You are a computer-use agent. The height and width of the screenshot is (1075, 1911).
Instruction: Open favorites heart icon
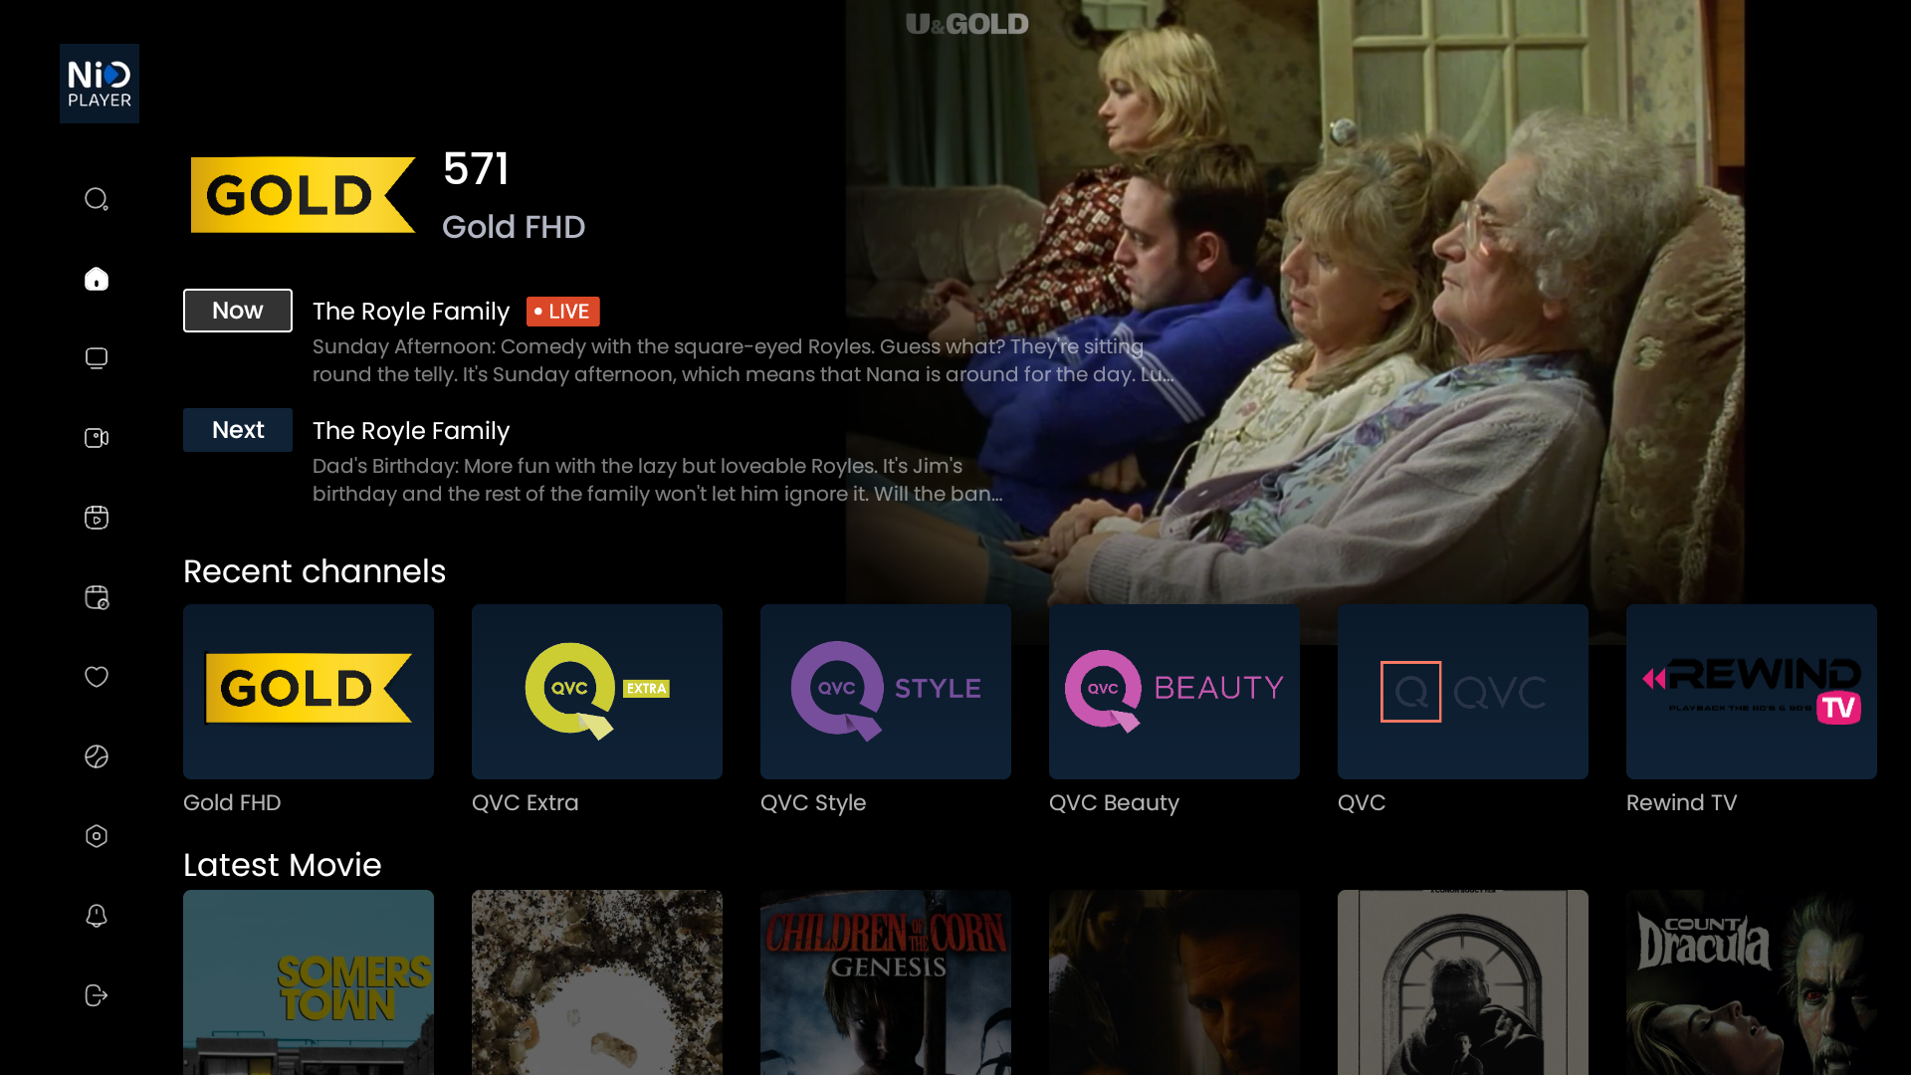(97, 677)
